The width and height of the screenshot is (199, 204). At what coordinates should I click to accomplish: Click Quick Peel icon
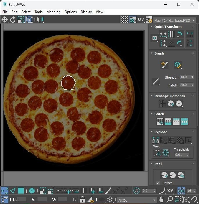tap(164, 175)
